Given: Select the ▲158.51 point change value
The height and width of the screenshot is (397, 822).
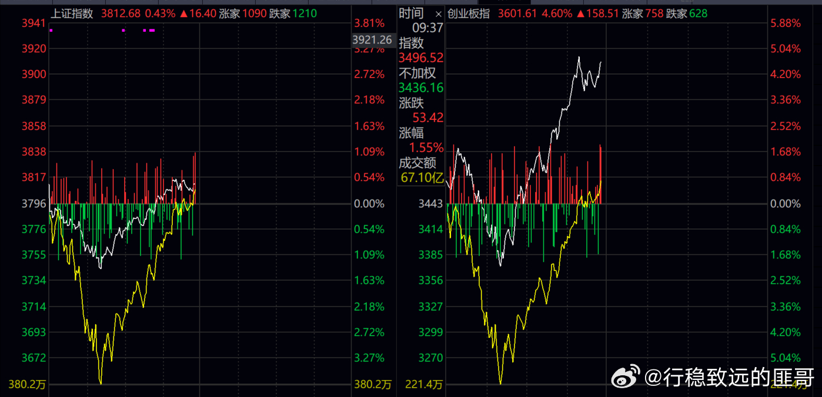Looking at the screenshot, I should 597,14.
